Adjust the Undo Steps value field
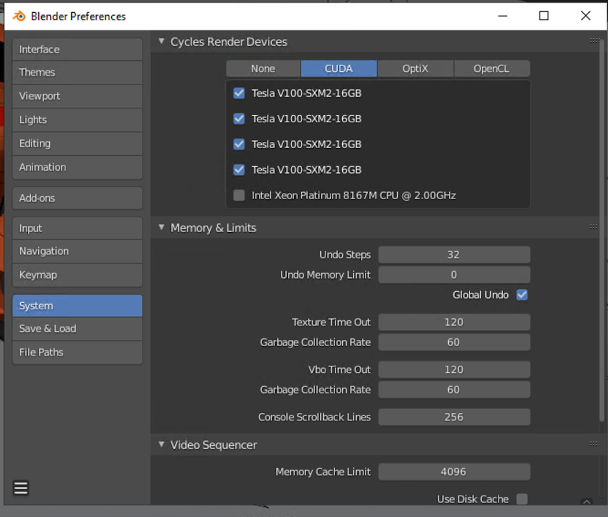Image resolution: width=608 pixels, height=517 pixels. pyautogui.click(x=454, y=254)
